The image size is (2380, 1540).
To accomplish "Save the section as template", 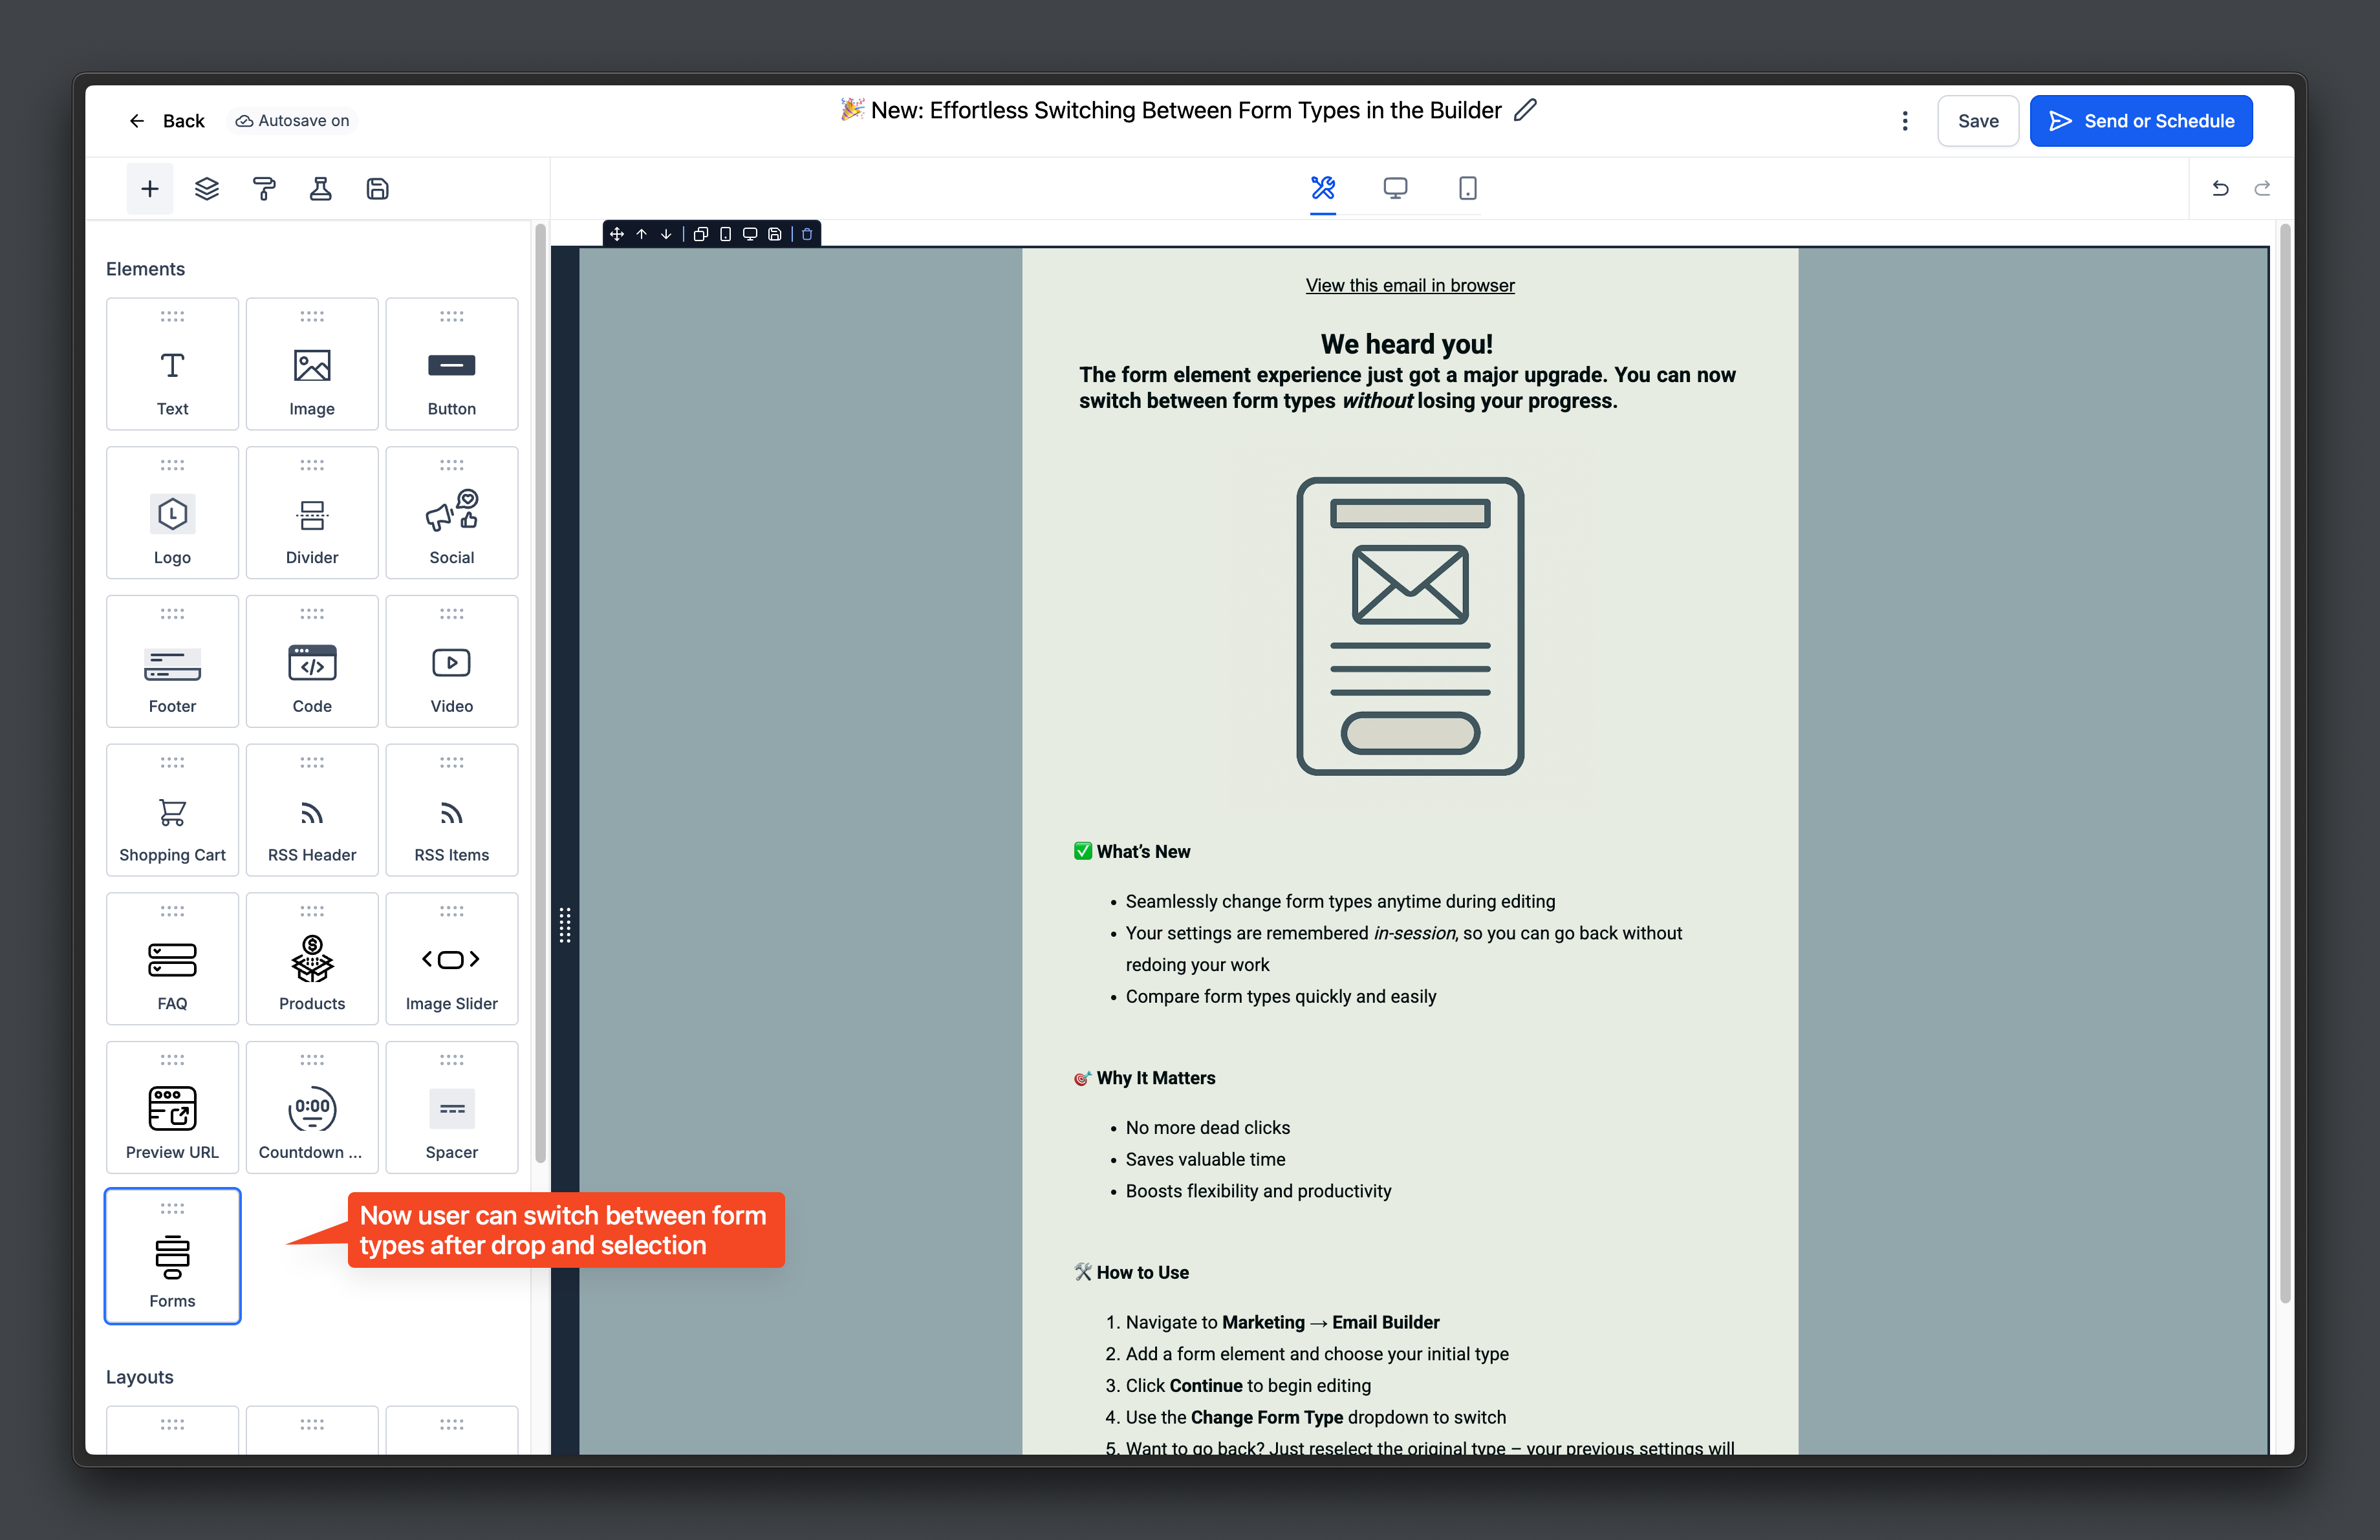I will (774, 234).
